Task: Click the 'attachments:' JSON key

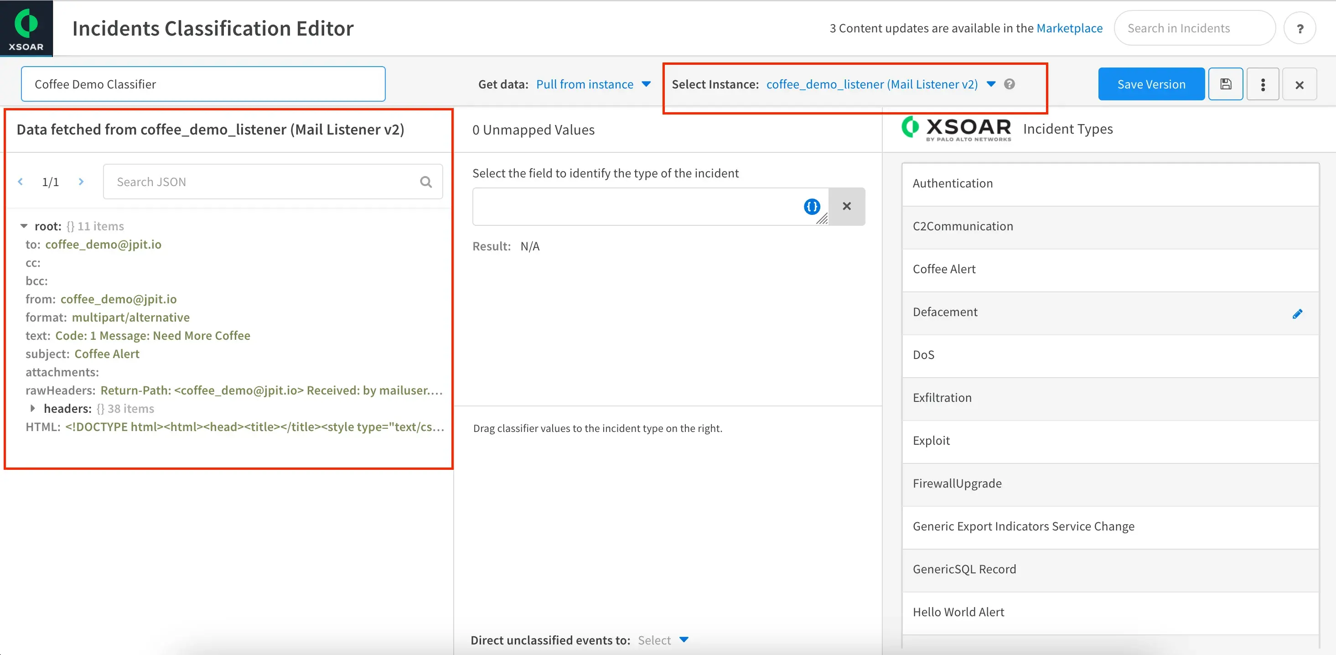Action: coord(62,372)
